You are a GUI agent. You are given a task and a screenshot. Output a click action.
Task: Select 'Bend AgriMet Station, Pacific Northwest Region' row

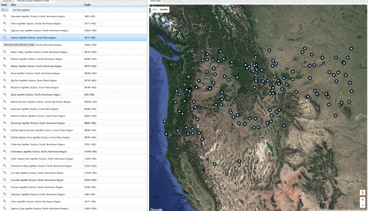[74, 73]
